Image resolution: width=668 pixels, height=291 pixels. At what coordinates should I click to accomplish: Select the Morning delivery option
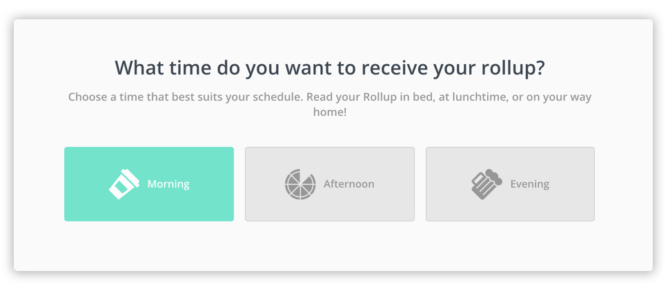pos(149,184)
